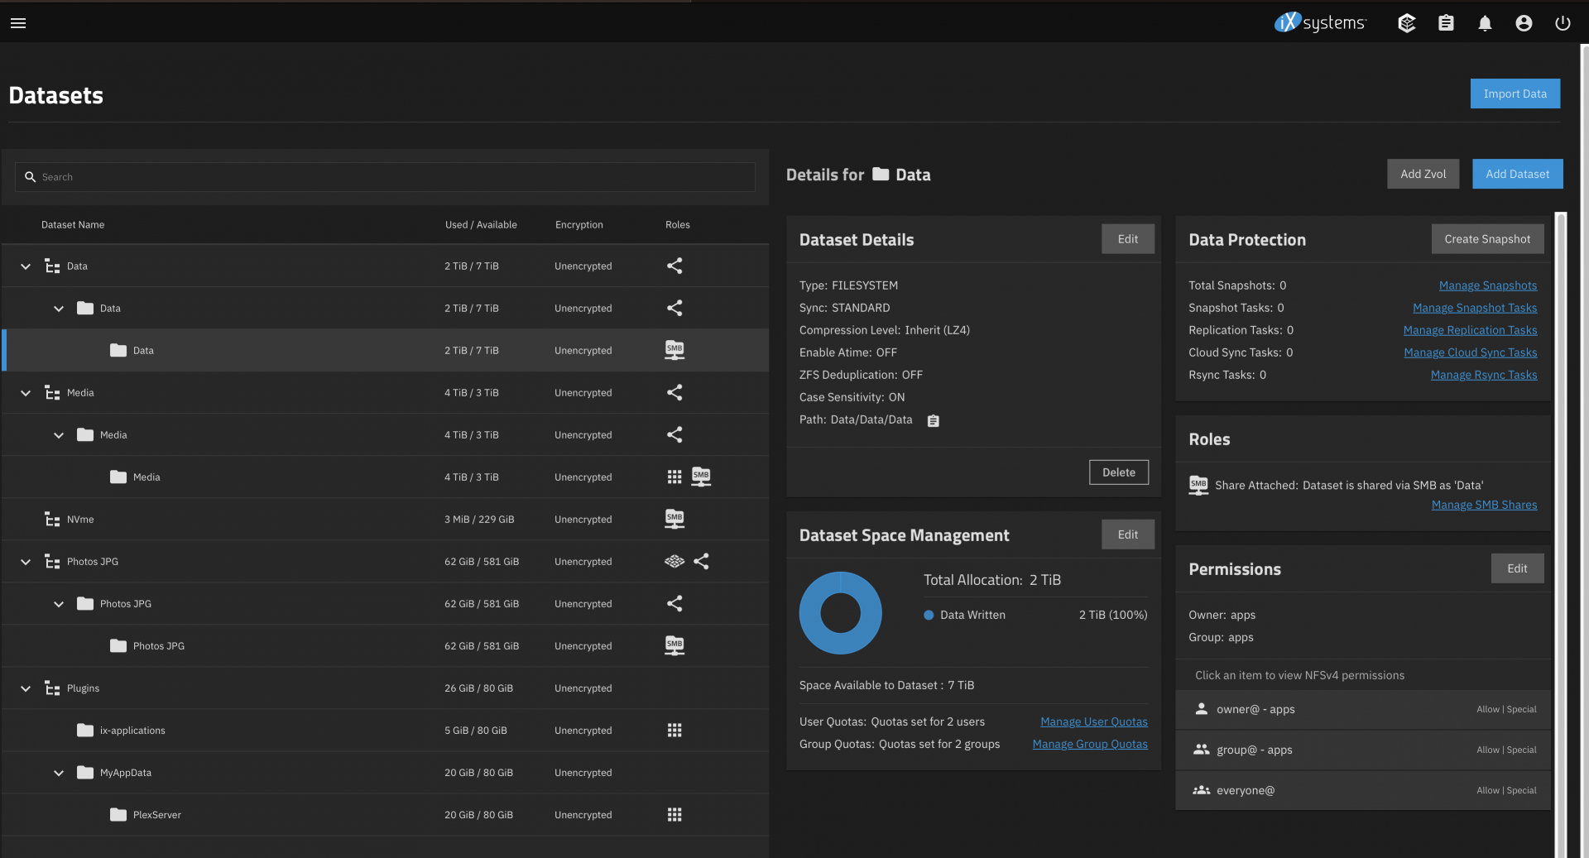Click apps grid icon on Media child row
The height and width of the screenshot is (858, 1589).
point(674,477)
